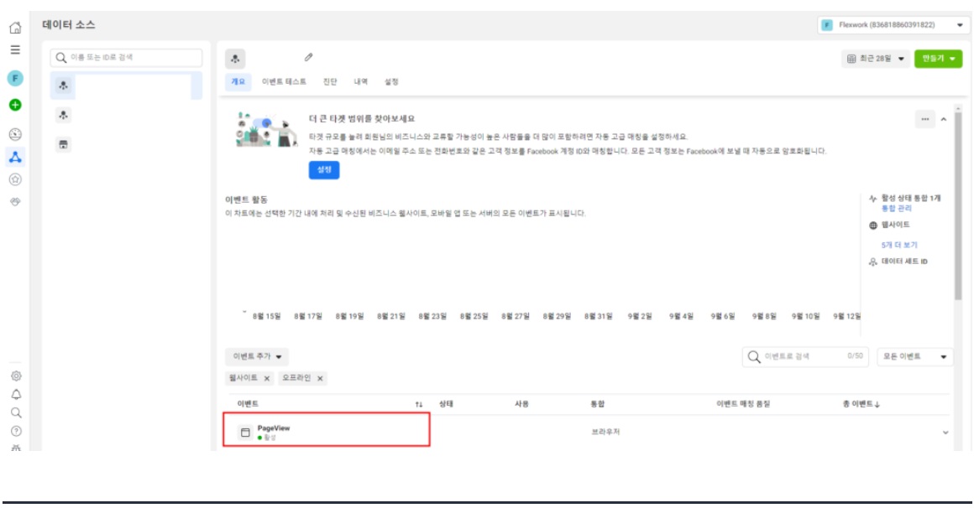Click the 데이터 소스 page title

tap(69, 25)
